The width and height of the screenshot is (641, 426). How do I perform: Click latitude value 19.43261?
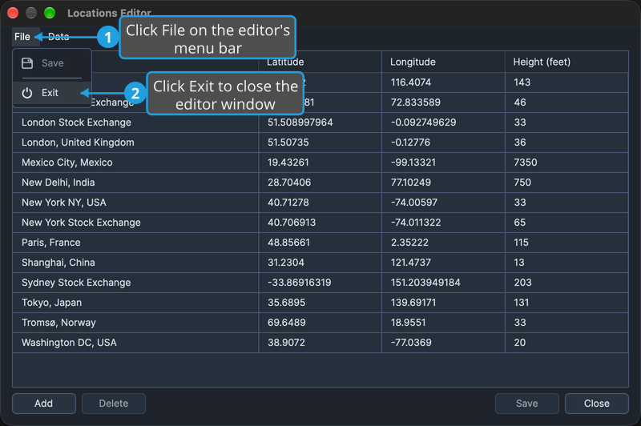288,163
